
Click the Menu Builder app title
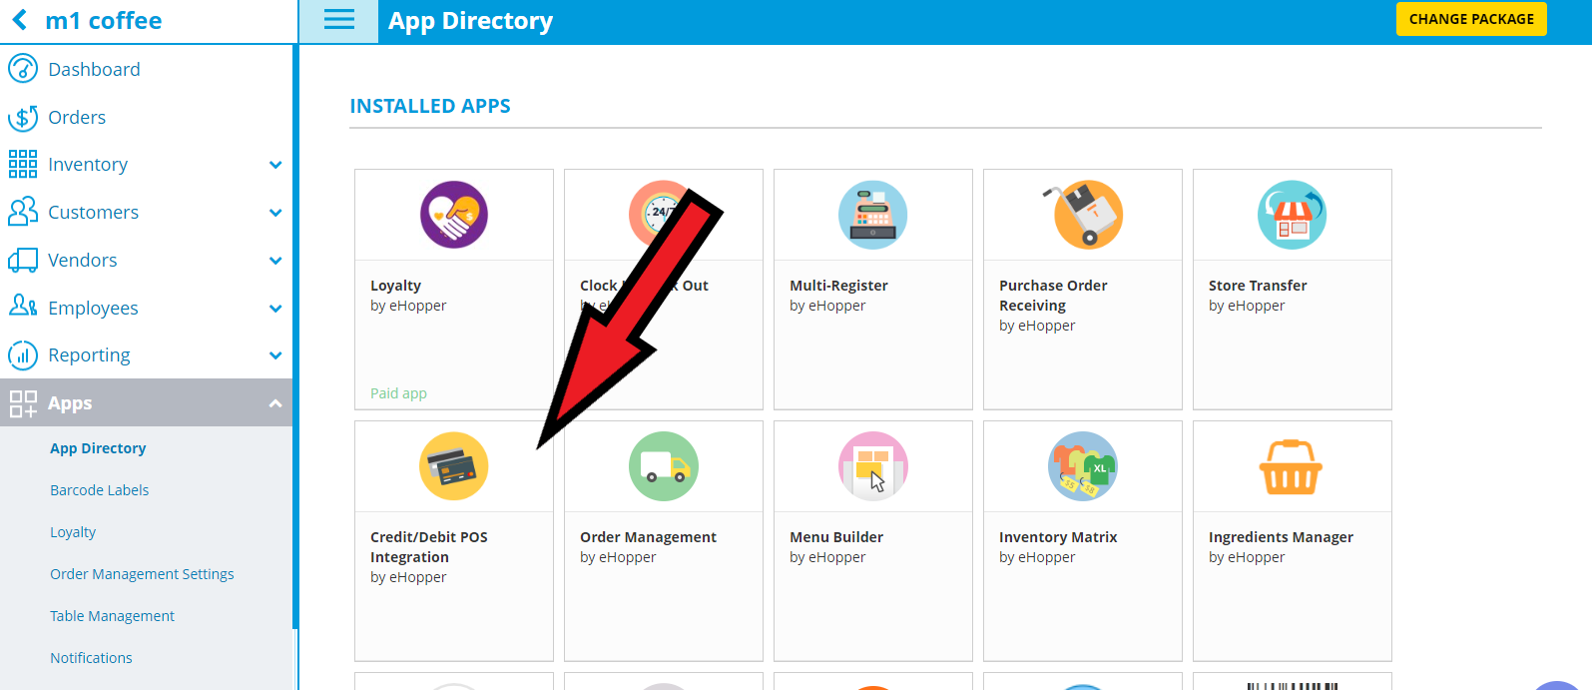836,537
